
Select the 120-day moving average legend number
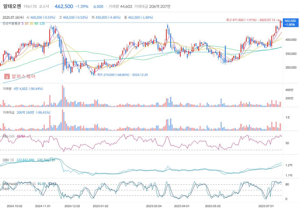42,23
